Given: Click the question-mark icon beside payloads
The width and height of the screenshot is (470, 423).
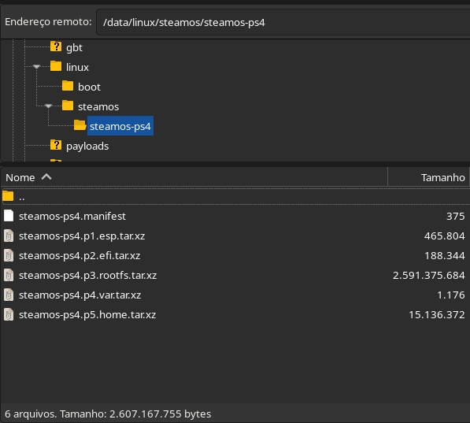Looking at the screenshot, I should pos(56,145).
